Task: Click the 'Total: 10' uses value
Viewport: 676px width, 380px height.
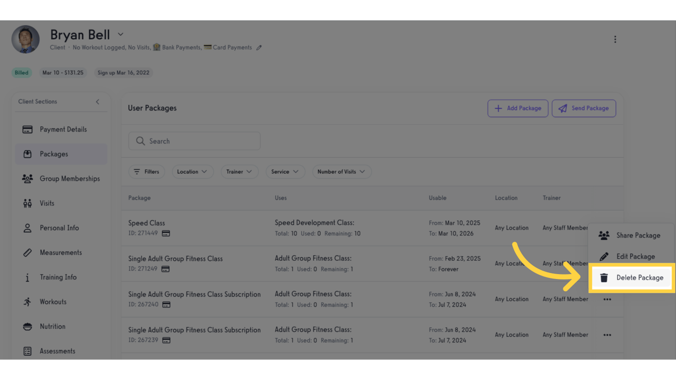Action: pyautogui.click(x=286, y=234)
